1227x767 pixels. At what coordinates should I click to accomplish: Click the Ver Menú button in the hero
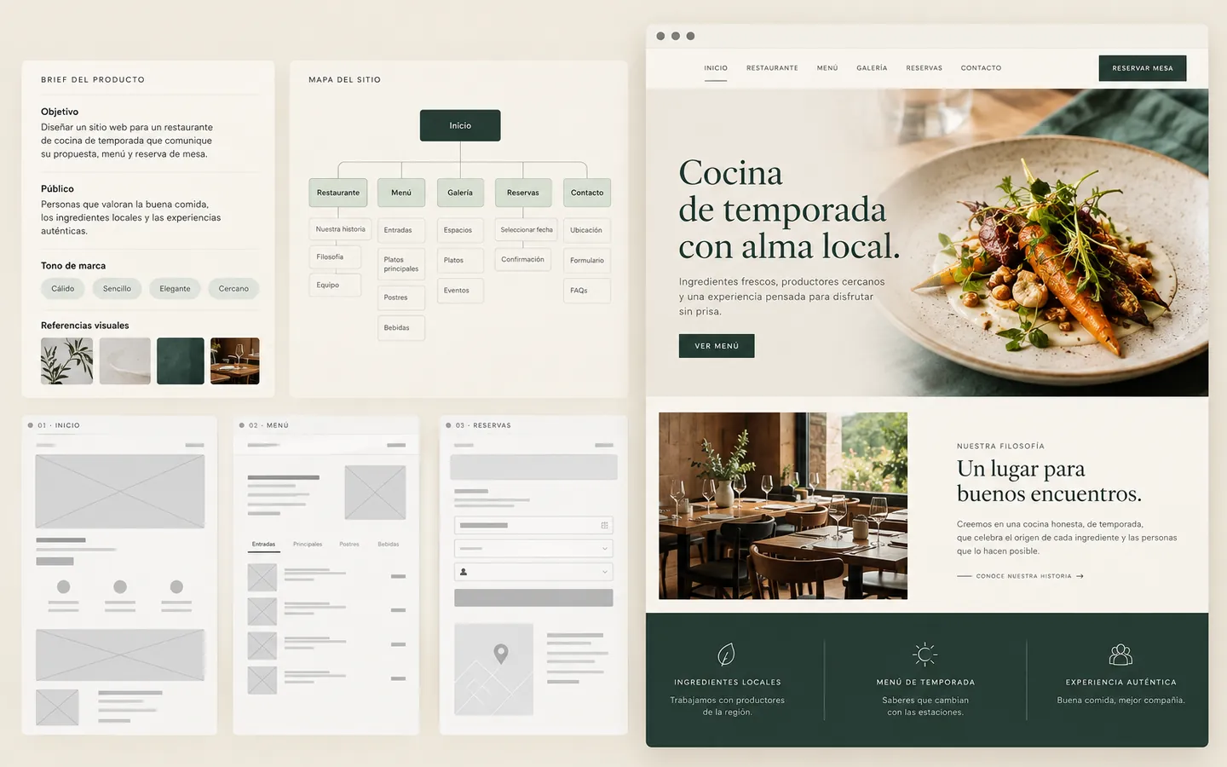tap(717, 346)
